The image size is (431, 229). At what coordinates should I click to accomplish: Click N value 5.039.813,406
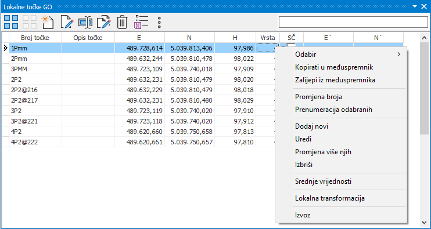(x=192, y=49)
